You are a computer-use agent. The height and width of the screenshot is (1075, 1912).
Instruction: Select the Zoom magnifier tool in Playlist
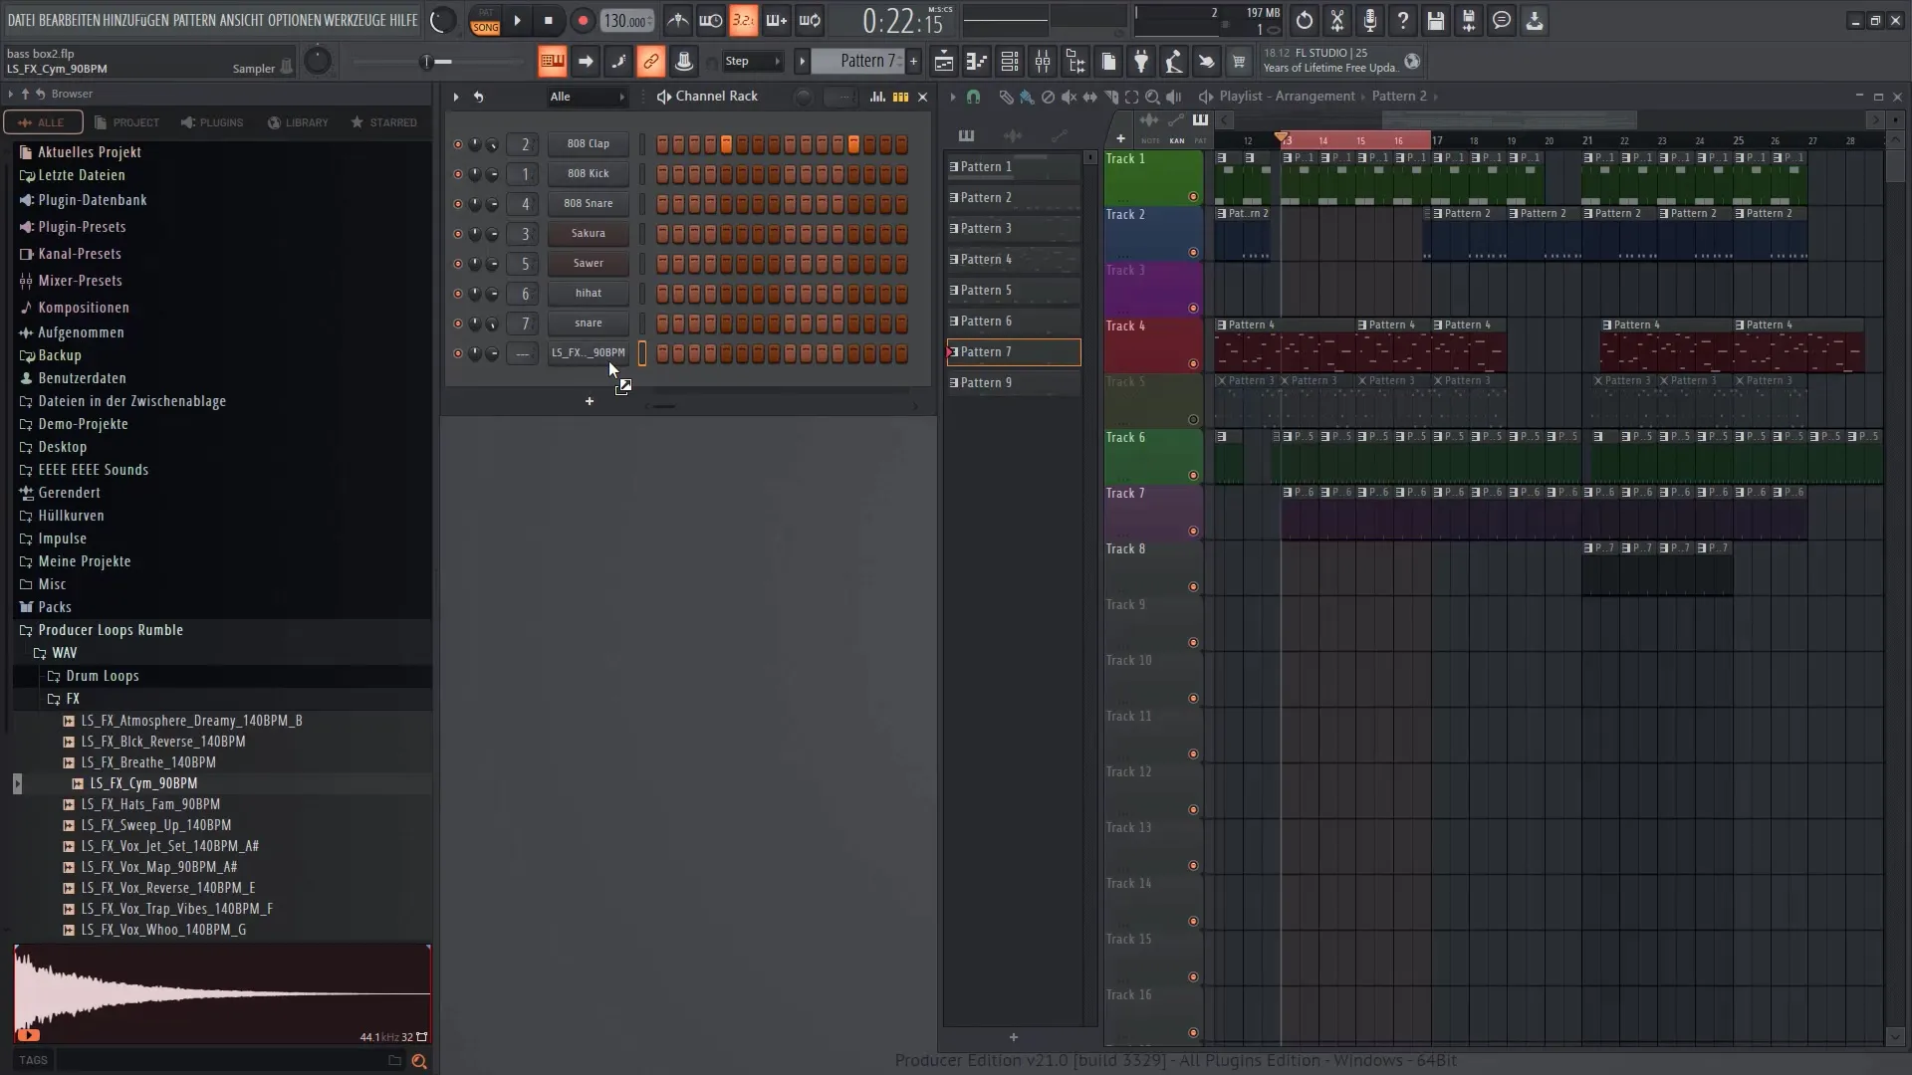click(x=1152, y=97)
